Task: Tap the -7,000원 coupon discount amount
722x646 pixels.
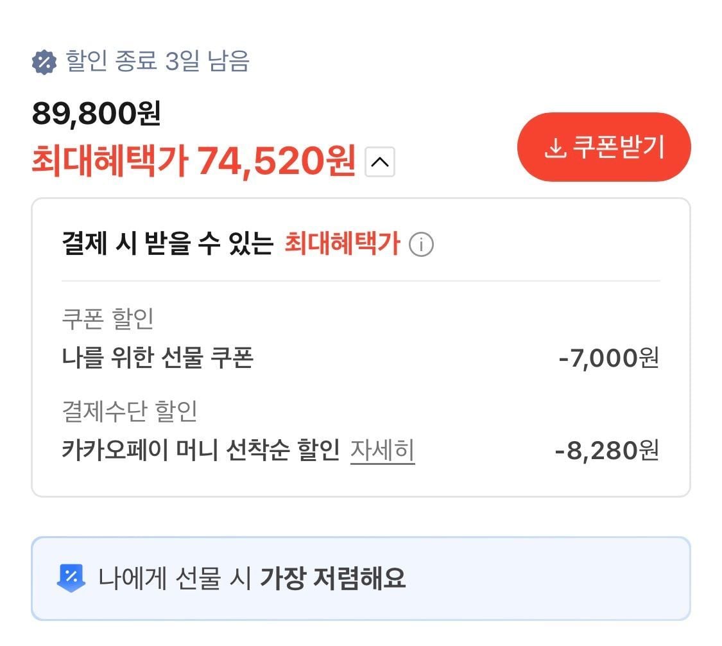Action: [608, 358]
